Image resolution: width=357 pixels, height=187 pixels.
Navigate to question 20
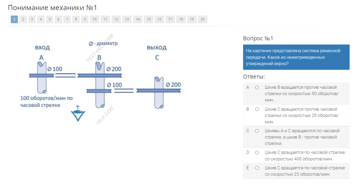coord(203,19)
